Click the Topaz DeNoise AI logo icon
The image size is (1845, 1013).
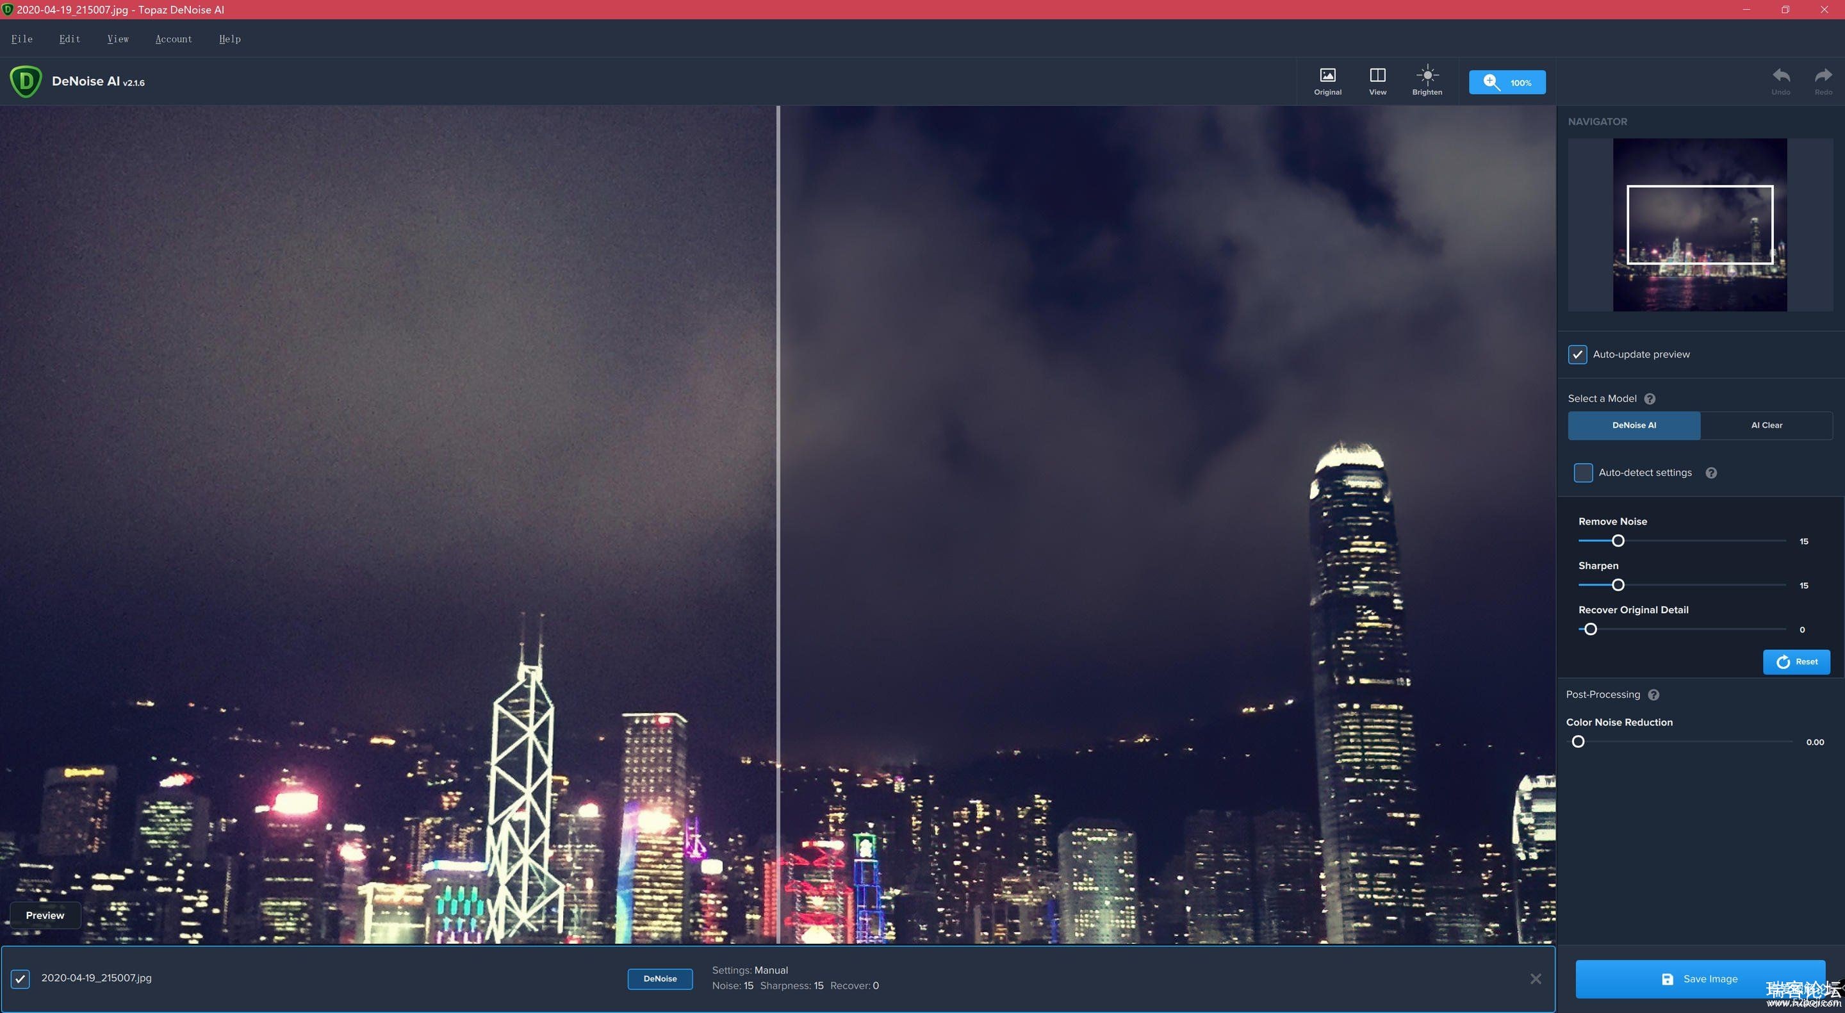tap(25, 80)
